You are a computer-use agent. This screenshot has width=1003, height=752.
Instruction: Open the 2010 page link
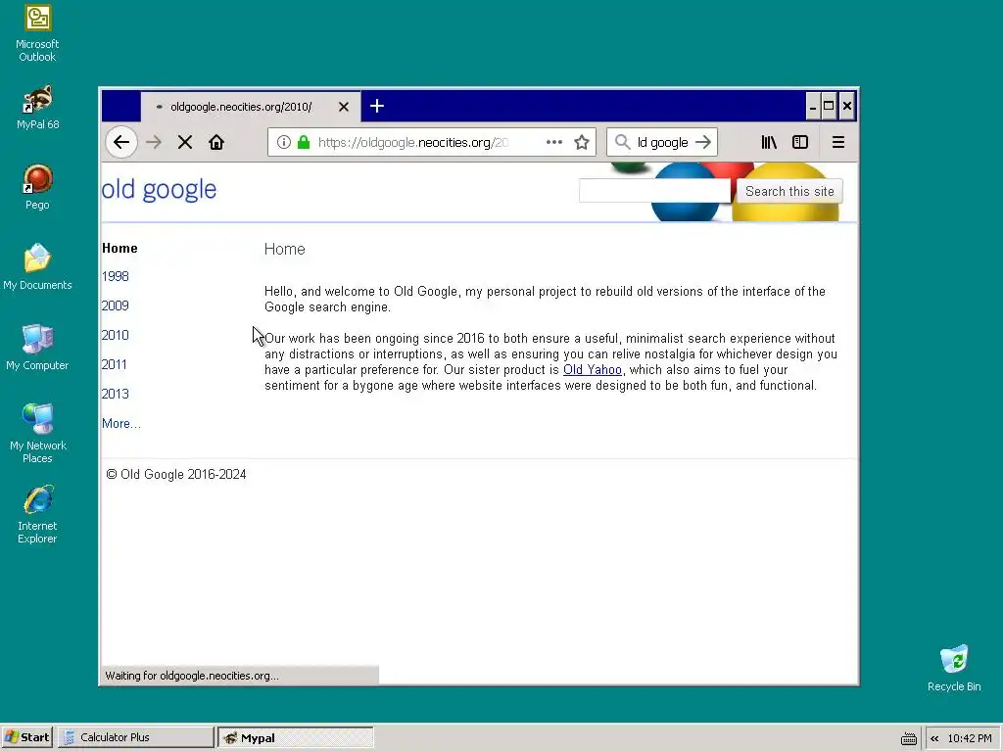[116, 335]
